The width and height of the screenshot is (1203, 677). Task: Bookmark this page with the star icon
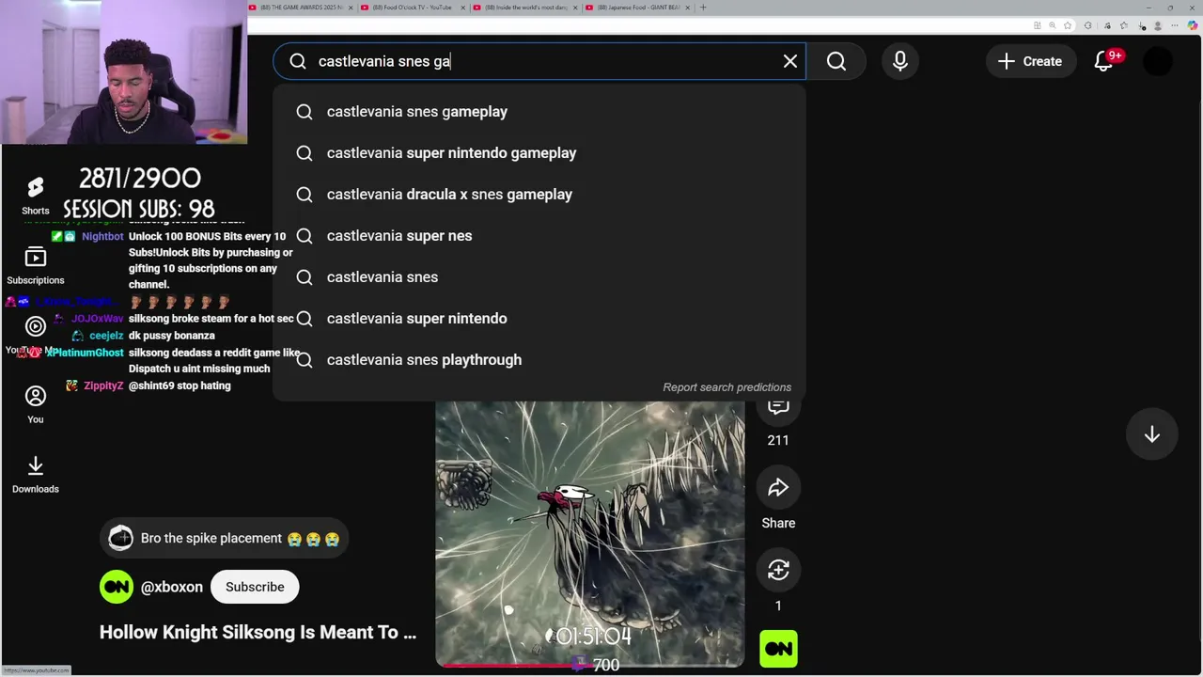pos(1068,25)
